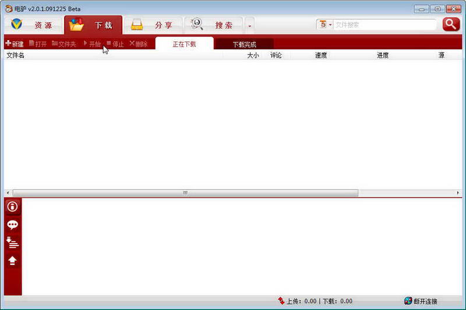Open the 资源 (Resources) tab
Screen dimensions: 466x310
pyautogui.click(x=33, y=25)
